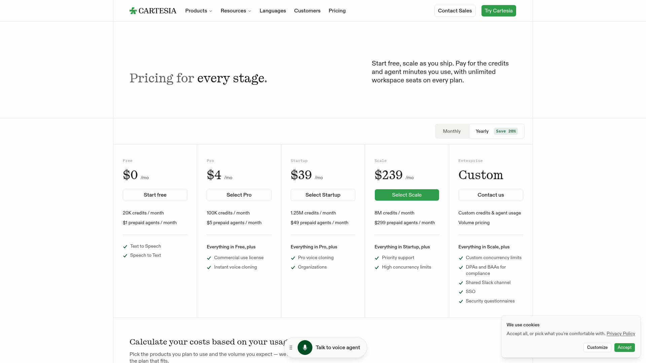Grab the drag handle dots on voice agent widget

[291, 348]
